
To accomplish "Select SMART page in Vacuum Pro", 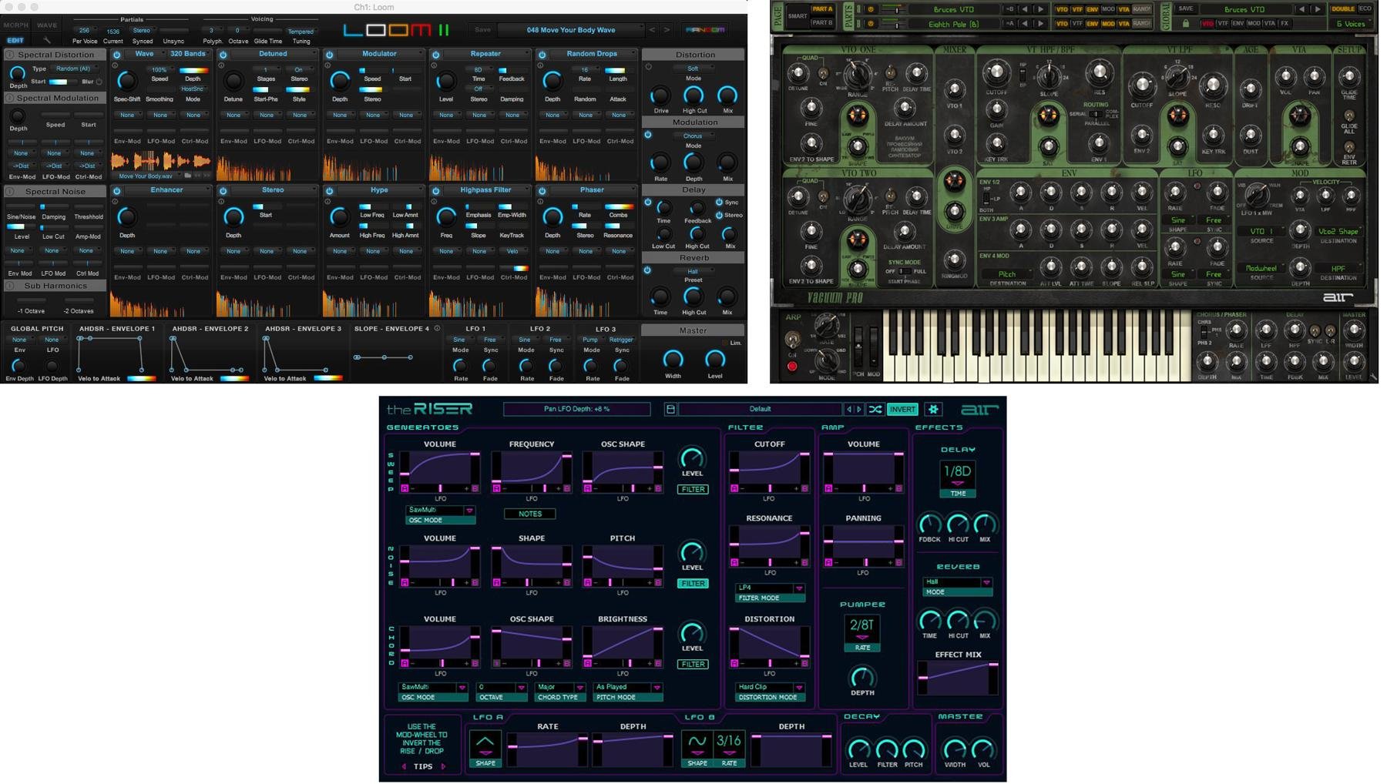I will [798, 16].
